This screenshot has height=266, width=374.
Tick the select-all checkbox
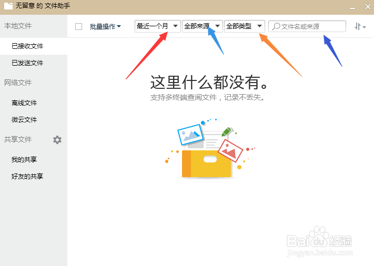78,26
